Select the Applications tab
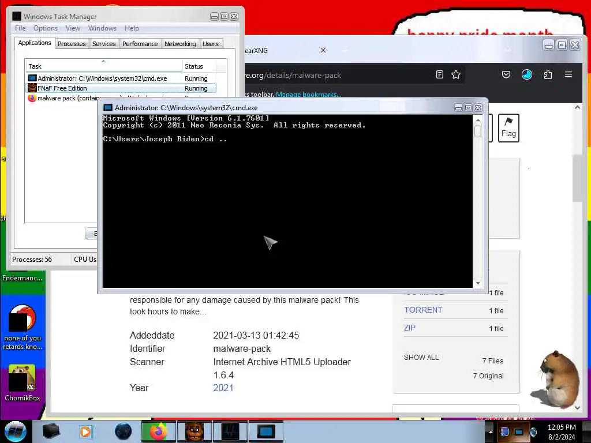 (35, 43)
